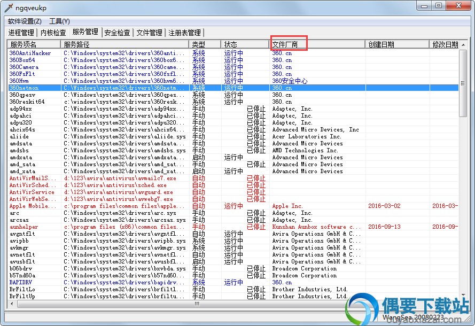Image resolution: width=475 pixels, height=326 pixels.
Task: Click the vertical scrollbar up arrow
Action: pos(463,45)
